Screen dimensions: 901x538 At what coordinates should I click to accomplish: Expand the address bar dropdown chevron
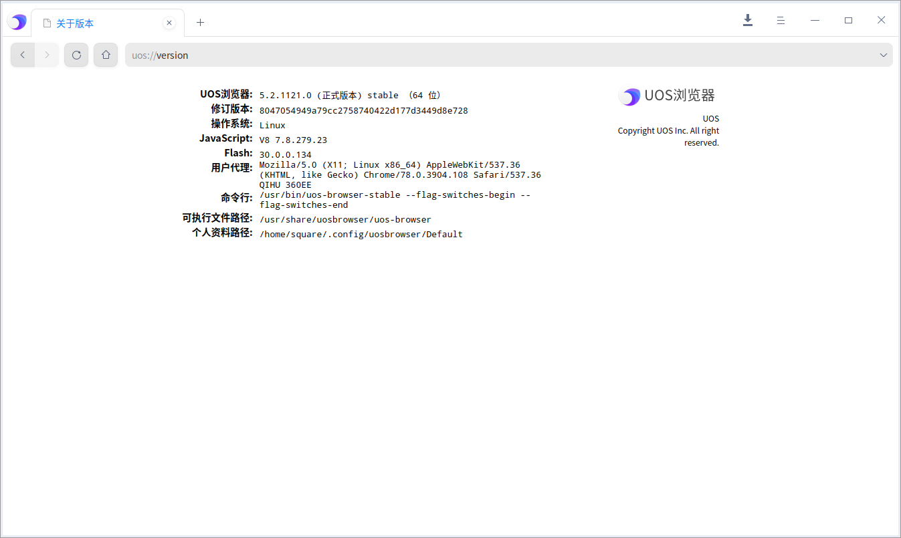883,55
